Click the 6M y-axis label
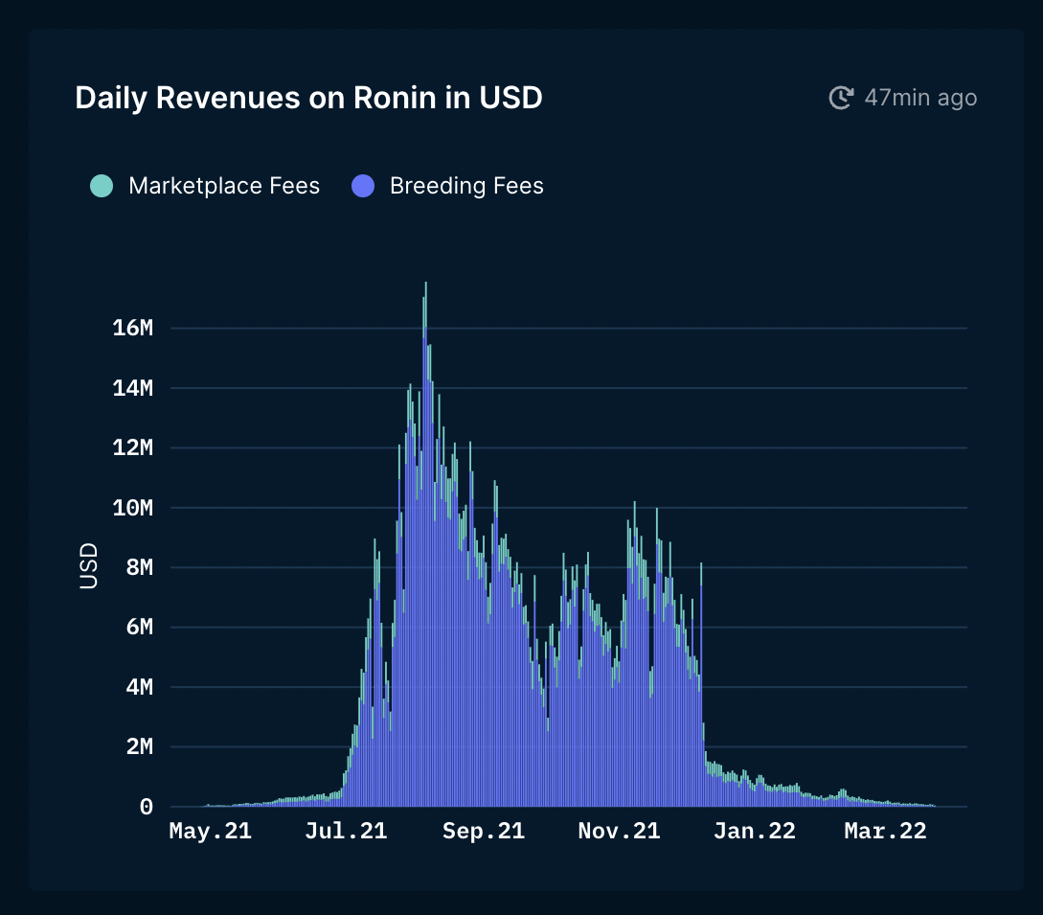This screenshot has width=1043, height=915. pos(139,627)
